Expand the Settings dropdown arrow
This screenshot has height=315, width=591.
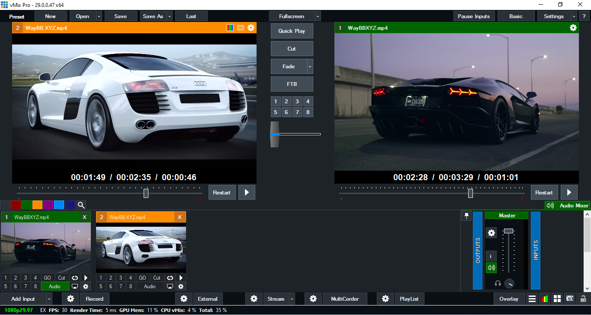[x=573, y=16]
